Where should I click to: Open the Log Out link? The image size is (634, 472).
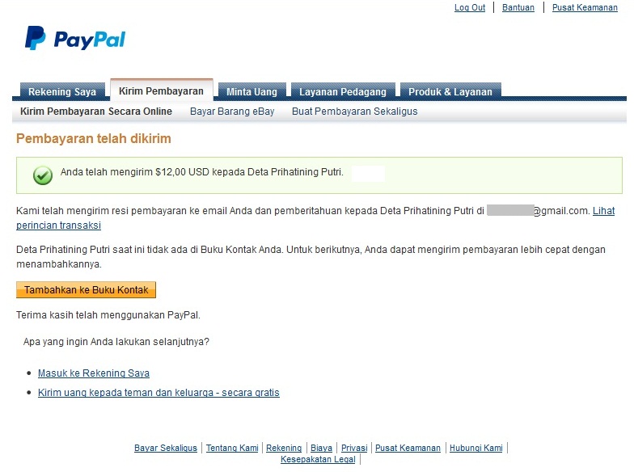click(x=469, y=8)
